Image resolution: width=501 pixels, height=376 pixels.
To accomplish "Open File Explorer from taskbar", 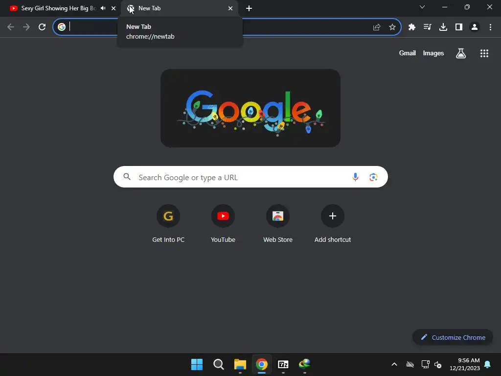I will tap(240, 364).
